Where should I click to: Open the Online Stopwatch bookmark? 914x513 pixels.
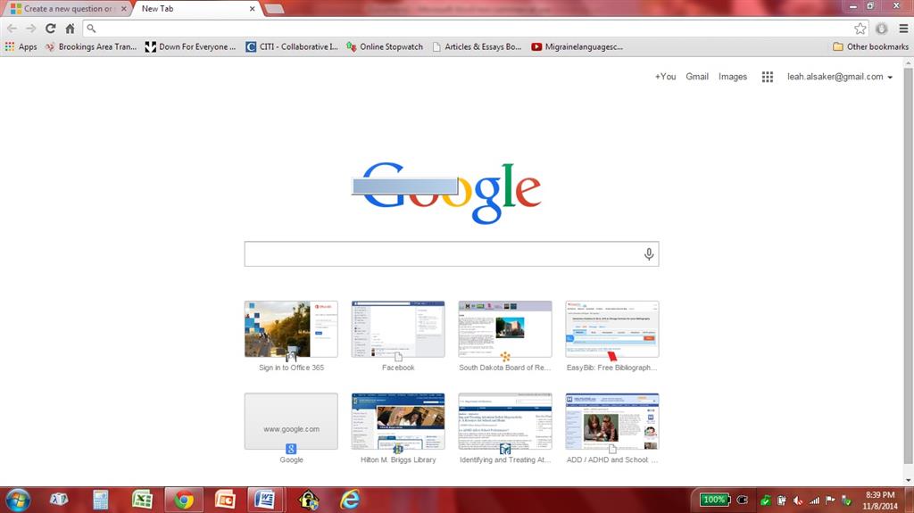pos(385,46)
